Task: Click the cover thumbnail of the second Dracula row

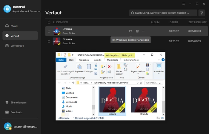Action: [57, 41]
